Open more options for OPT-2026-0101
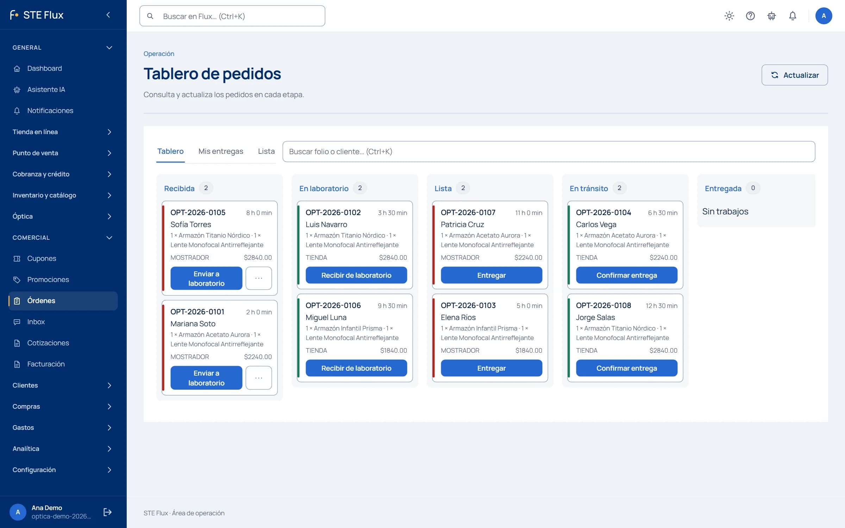Viewport: 845px width, 528px height. [259, 378]
